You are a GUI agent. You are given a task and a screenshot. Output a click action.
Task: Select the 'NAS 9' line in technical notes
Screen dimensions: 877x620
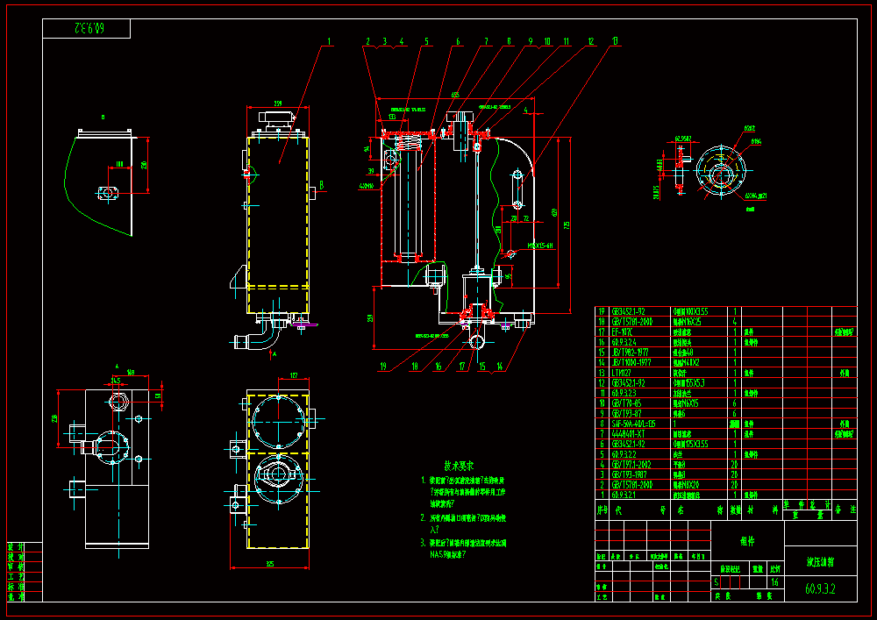[447, 554]
